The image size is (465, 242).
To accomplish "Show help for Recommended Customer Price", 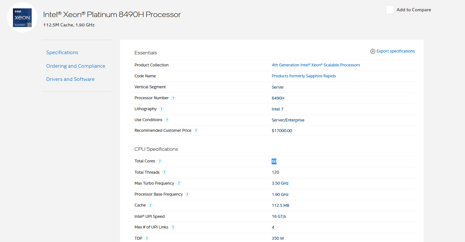I will (x=196, y=131).
